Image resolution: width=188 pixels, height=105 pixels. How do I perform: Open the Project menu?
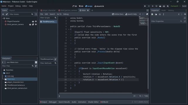click(x=11, y=6)
